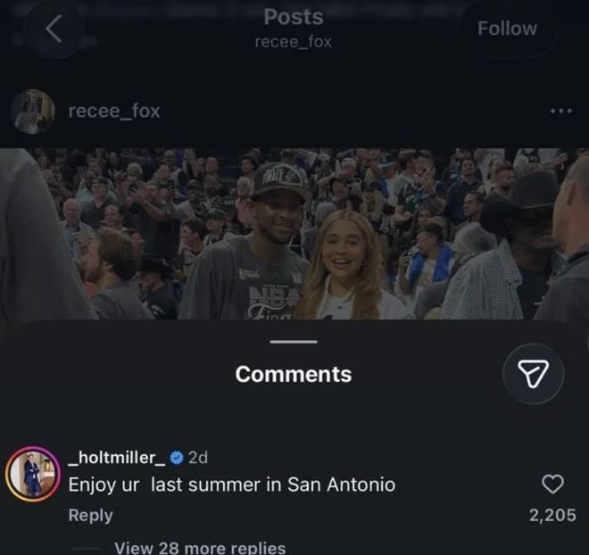Tap the recee_fox subtitle under Posts

pos(294,42)
